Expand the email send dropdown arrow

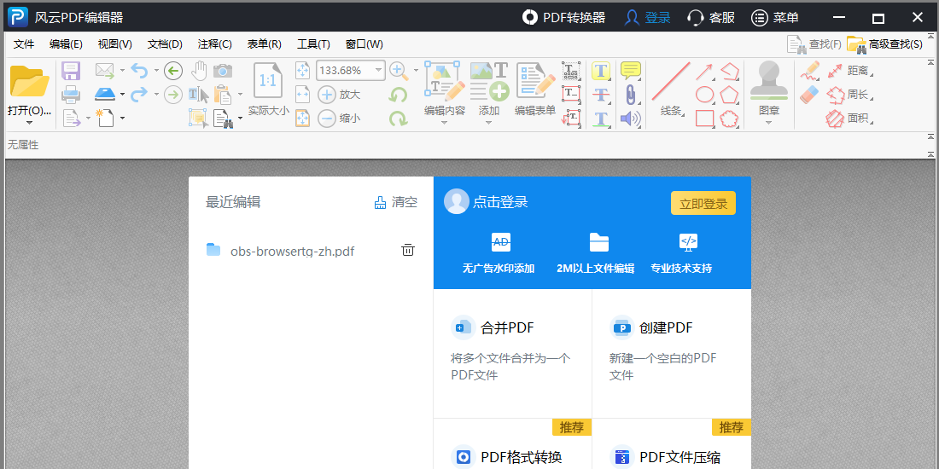tap(122, 71)
